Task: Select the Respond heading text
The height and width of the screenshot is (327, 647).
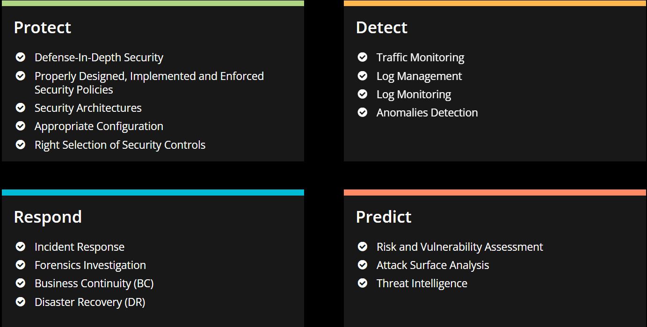Action: point(48,217)
